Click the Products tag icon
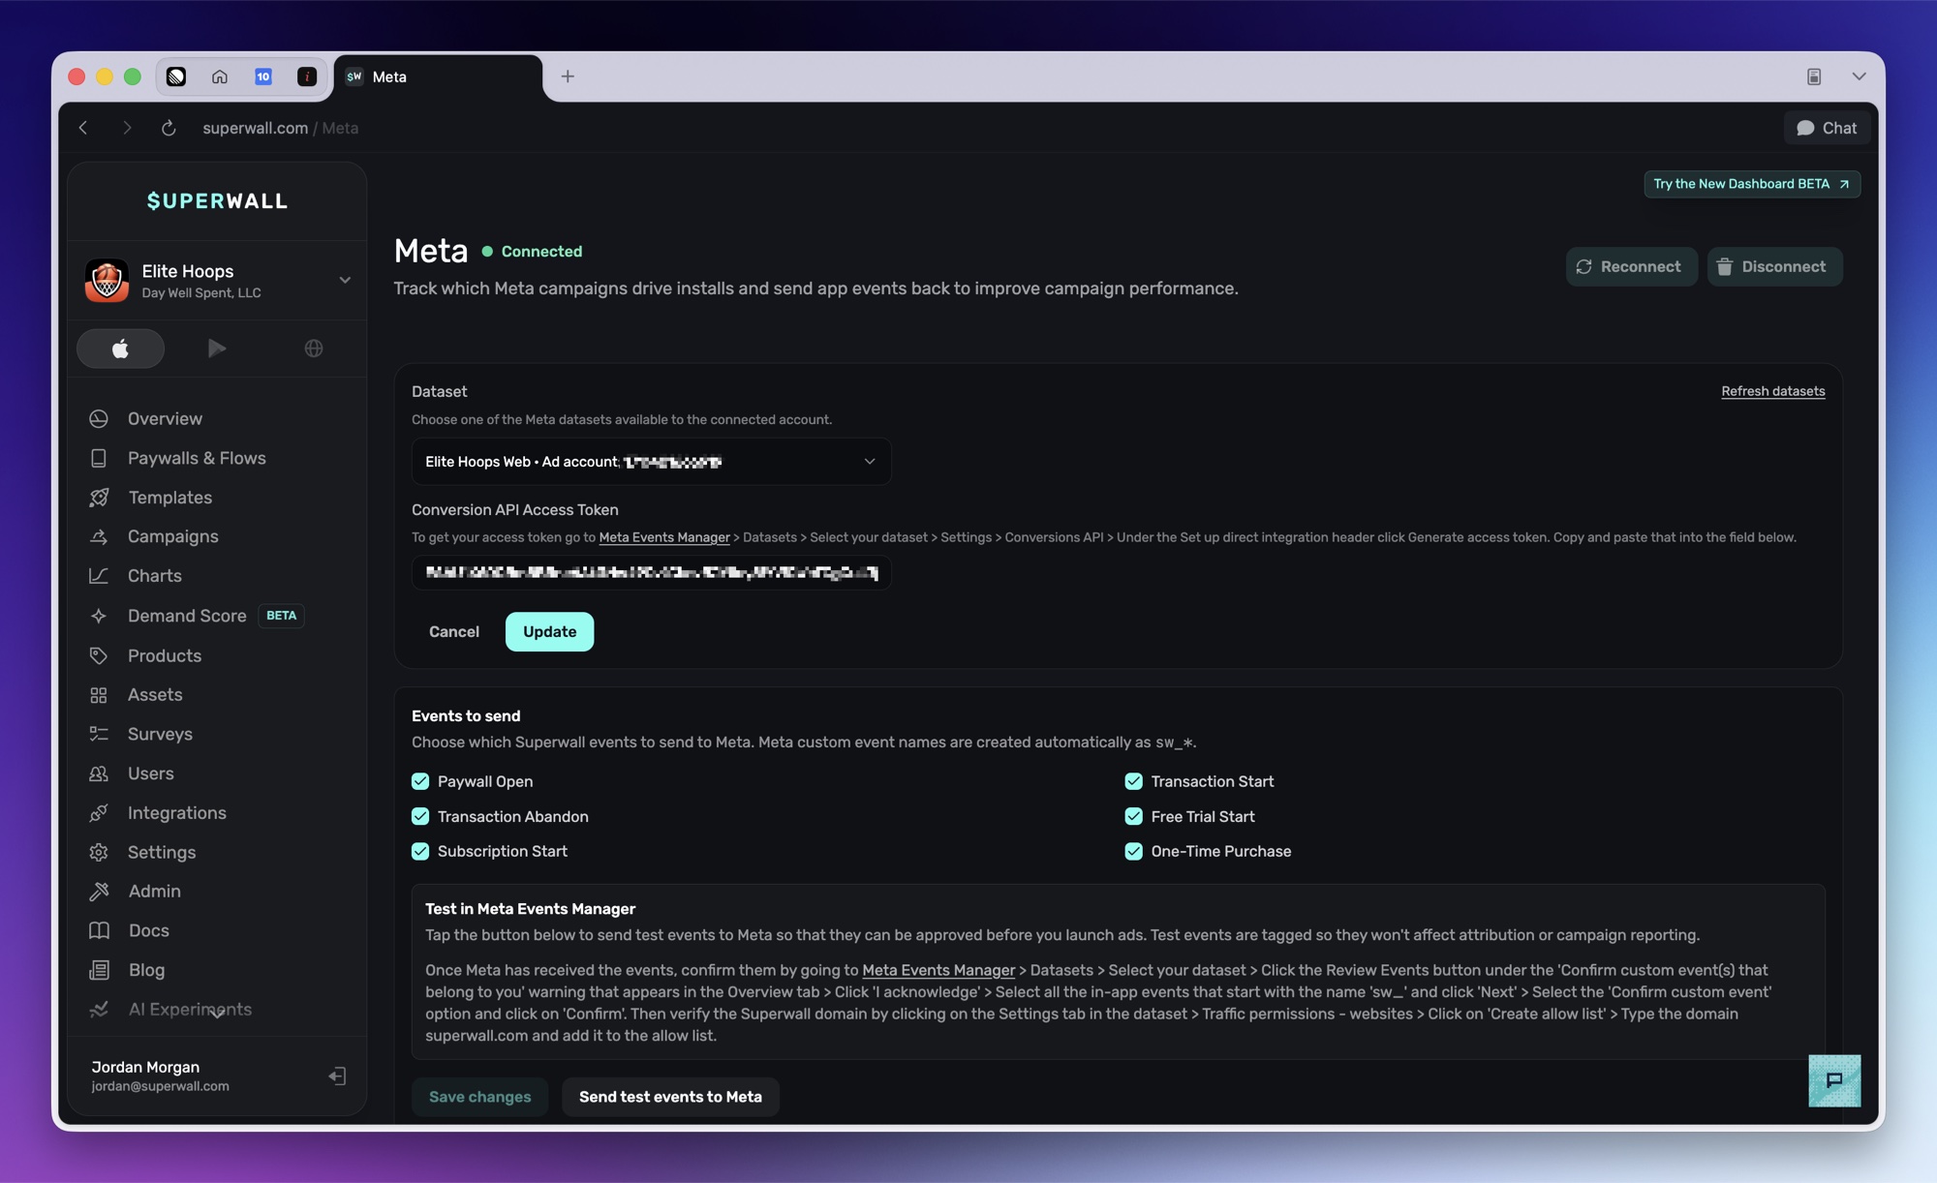 click(99, 656)
